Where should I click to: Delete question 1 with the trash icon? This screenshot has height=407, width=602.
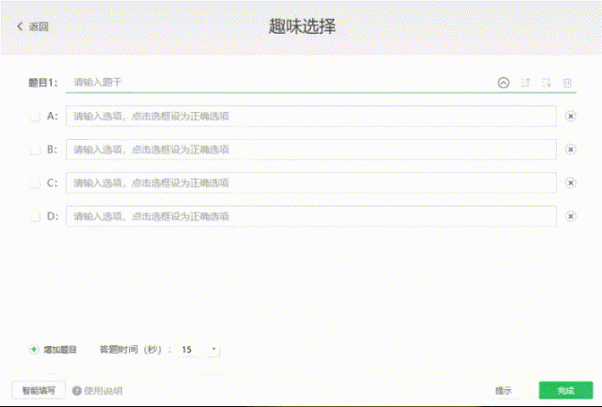click(567, 82)
